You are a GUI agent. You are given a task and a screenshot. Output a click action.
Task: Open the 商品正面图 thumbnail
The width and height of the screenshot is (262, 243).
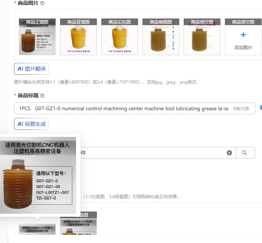tap(37, 37)
